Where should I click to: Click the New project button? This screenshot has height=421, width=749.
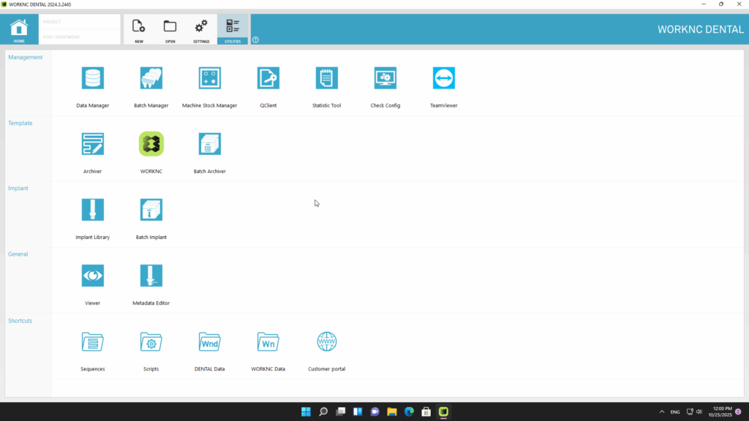click(x=139, y=30)
